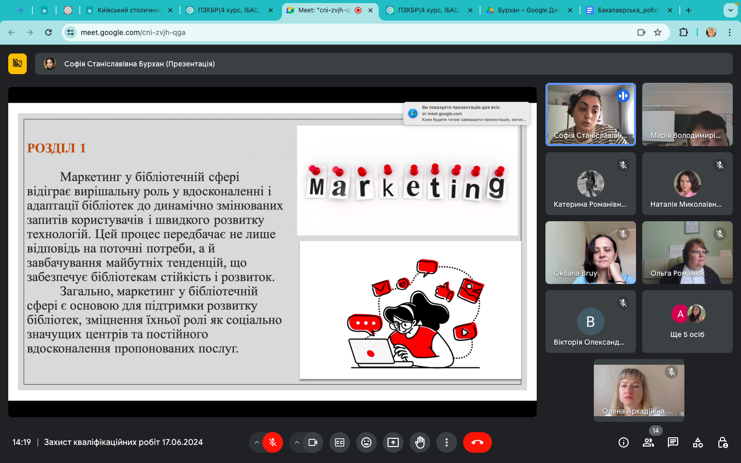Turn on closed captions

(340, 442)
